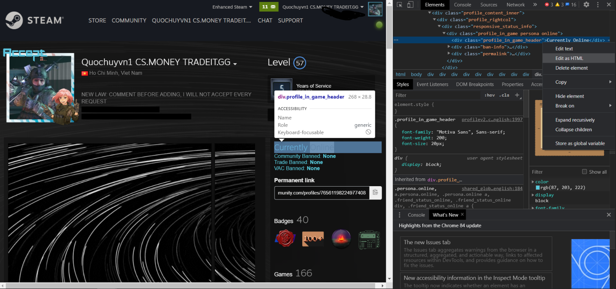Screen dimensions: 616x289
Task: Open DevTools settings gear
Action: tap(586, 5)
